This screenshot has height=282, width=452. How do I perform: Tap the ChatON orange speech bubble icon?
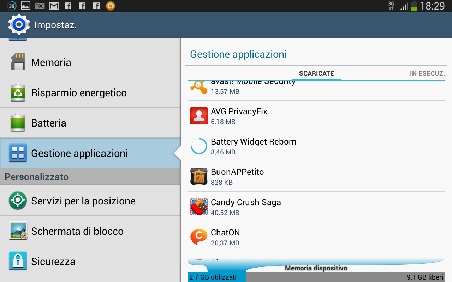(199, 237)
